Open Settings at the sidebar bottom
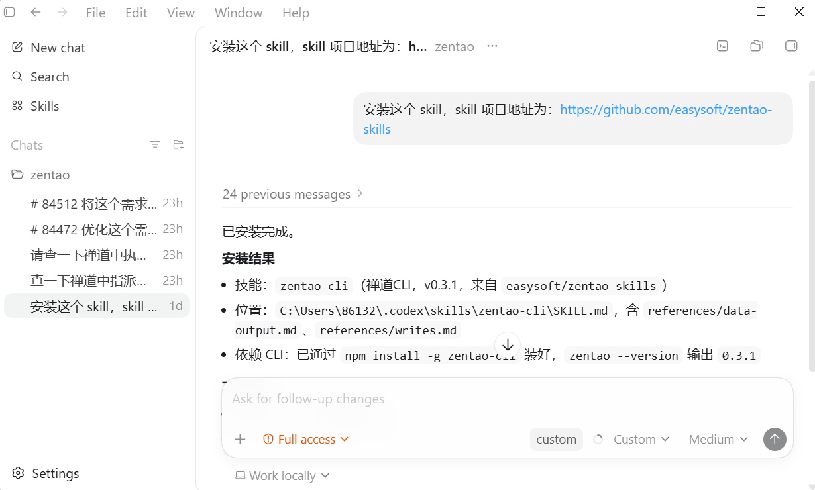815x490 pixels. pyautogui.click(x=46, y=473)
